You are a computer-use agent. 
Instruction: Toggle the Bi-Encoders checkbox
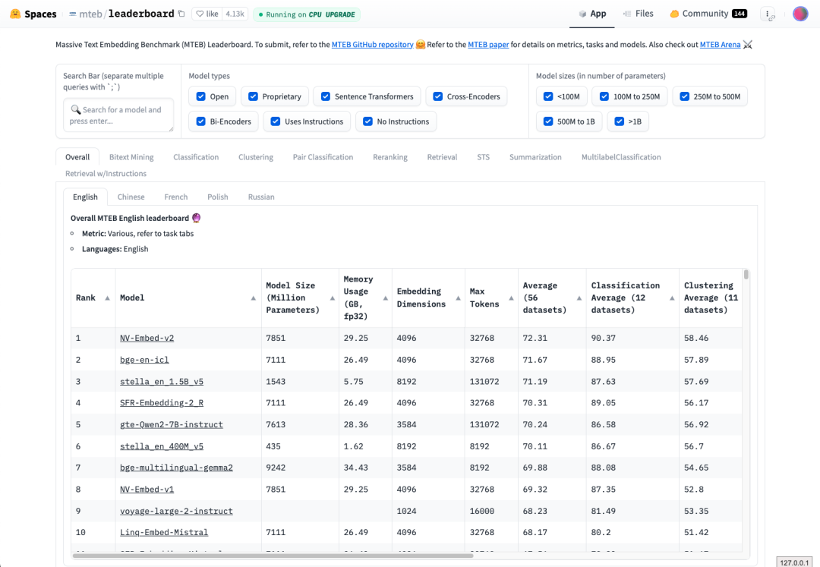200,121
